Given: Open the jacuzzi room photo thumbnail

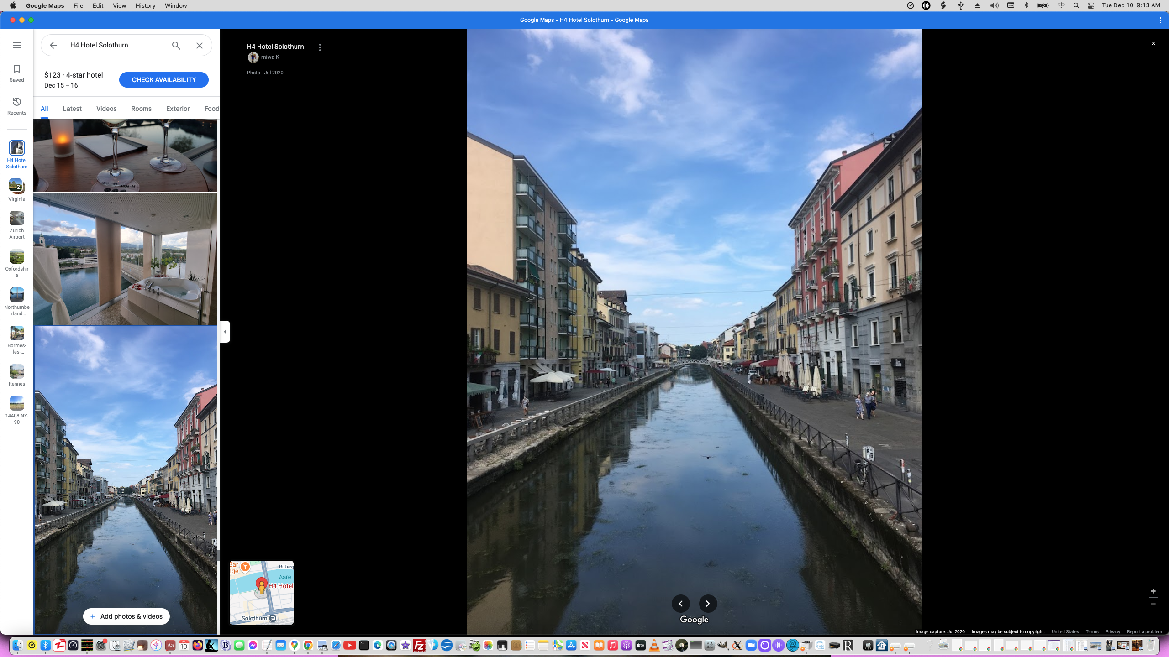Looking at the screenshot, I should 125,258.
